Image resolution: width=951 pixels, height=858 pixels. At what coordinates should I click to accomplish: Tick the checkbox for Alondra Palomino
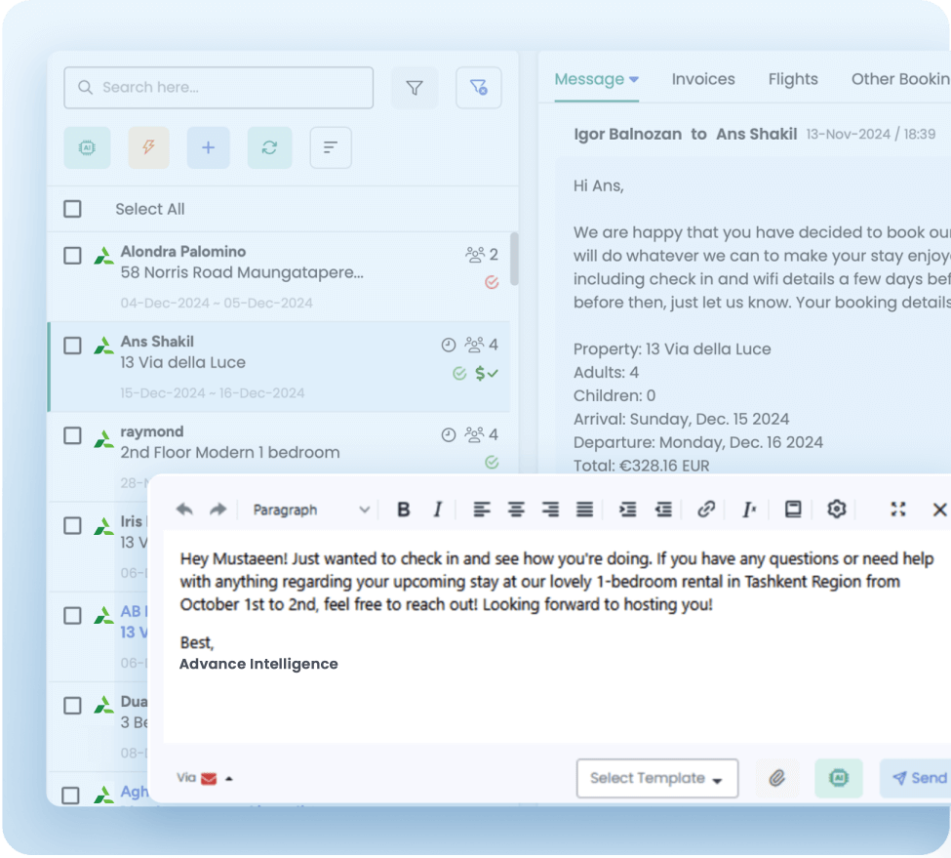[x=73, y=256]
